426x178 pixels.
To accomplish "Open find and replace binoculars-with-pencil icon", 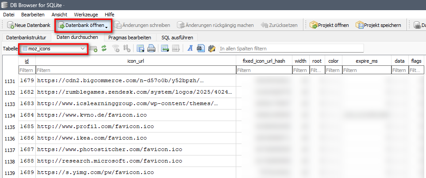I will coord(211,49).
